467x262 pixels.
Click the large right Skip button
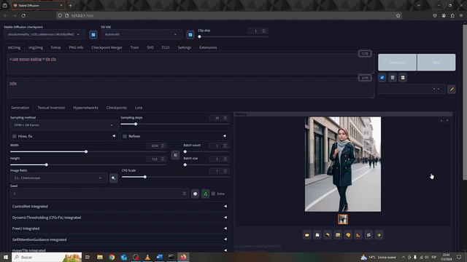436,63
